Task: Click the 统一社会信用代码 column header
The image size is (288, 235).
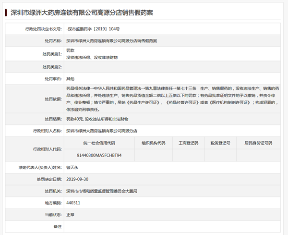Action: tap(99, 143)
